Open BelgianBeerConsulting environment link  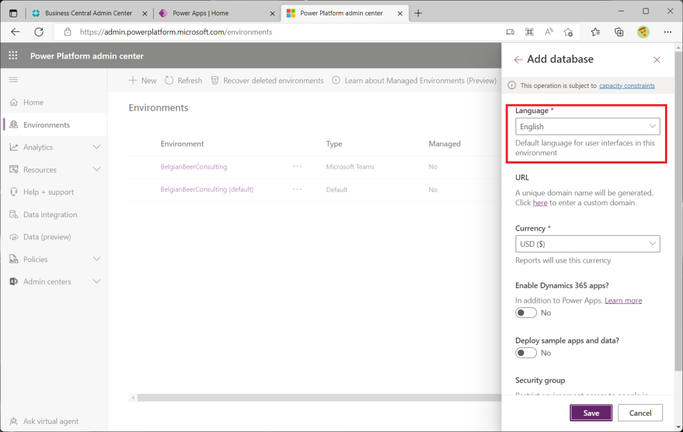tap(194, 167)
